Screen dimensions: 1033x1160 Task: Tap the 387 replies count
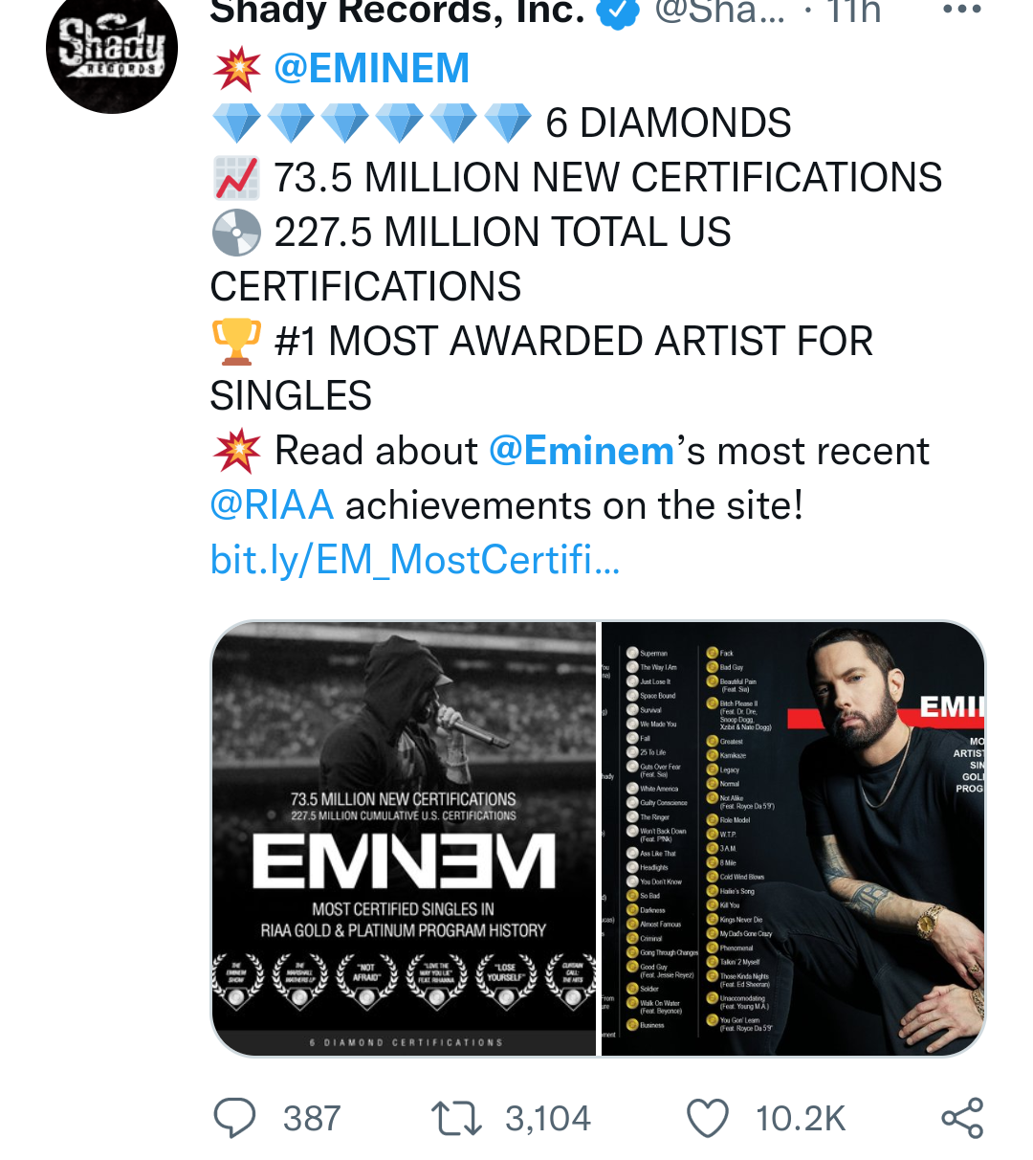[312, 1119]
